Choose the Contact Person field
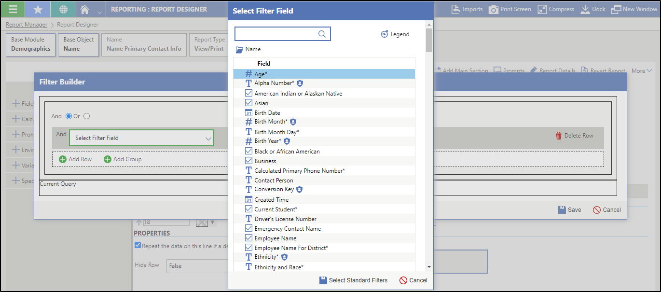Viewport: 661px width, 292px height. coord(274,181)
